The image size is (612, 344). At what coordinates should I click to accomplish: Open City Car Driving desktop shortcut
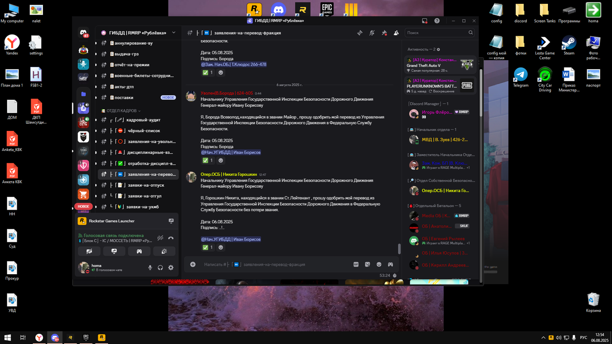545,80
